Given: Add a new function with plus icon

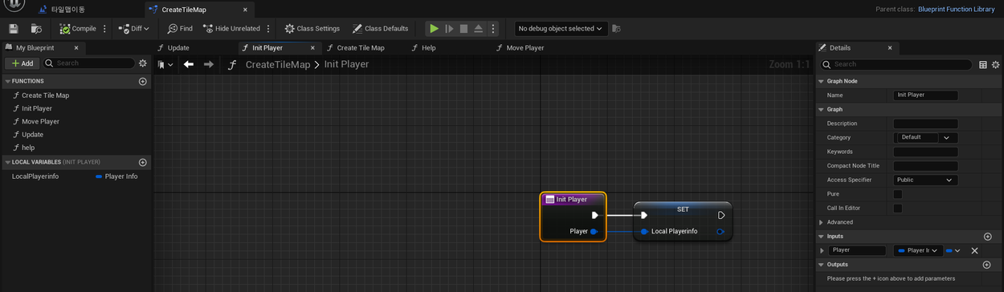Looking at the screenshot, I should [143, 81].
